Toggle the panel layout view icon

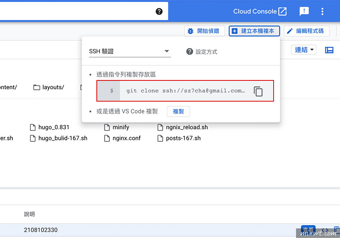click(329, 50)
